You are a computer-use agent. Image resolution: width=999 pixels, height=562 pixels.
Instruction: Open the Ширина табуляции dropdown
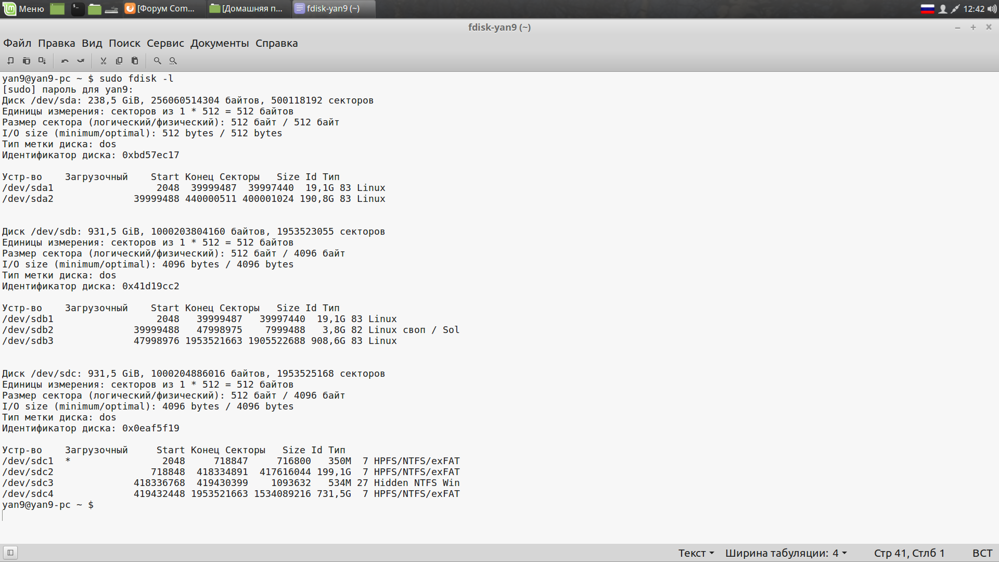[786, 553]
